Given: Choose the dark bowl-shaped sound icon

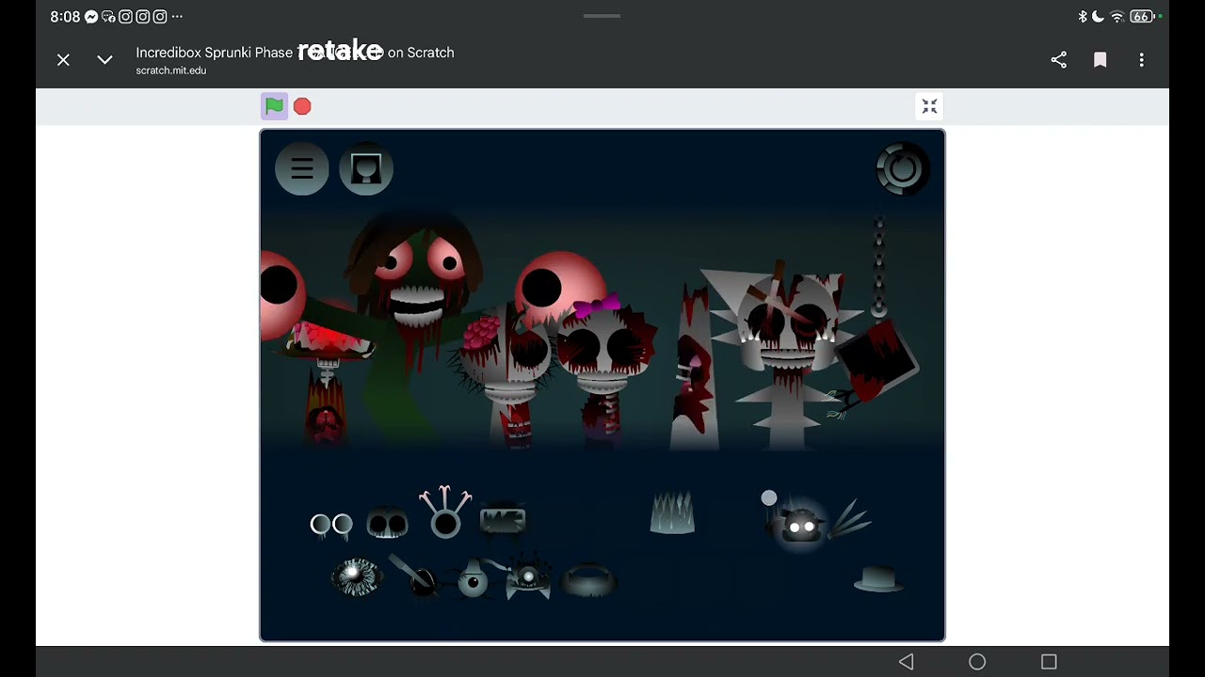Looking at the screenshot, I should pos(589,580).
